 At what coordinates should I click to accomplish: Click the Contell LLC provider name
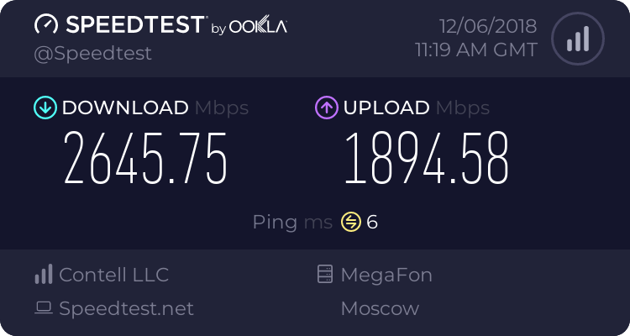[x=113, y=275]
